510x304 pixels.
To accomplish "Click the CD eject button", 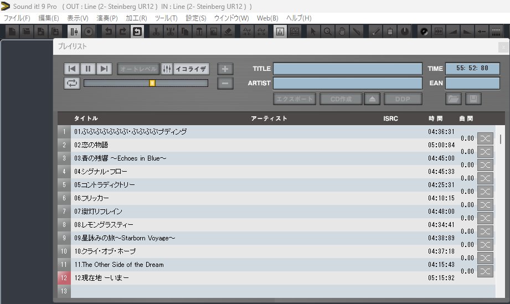I will point(372,99).
